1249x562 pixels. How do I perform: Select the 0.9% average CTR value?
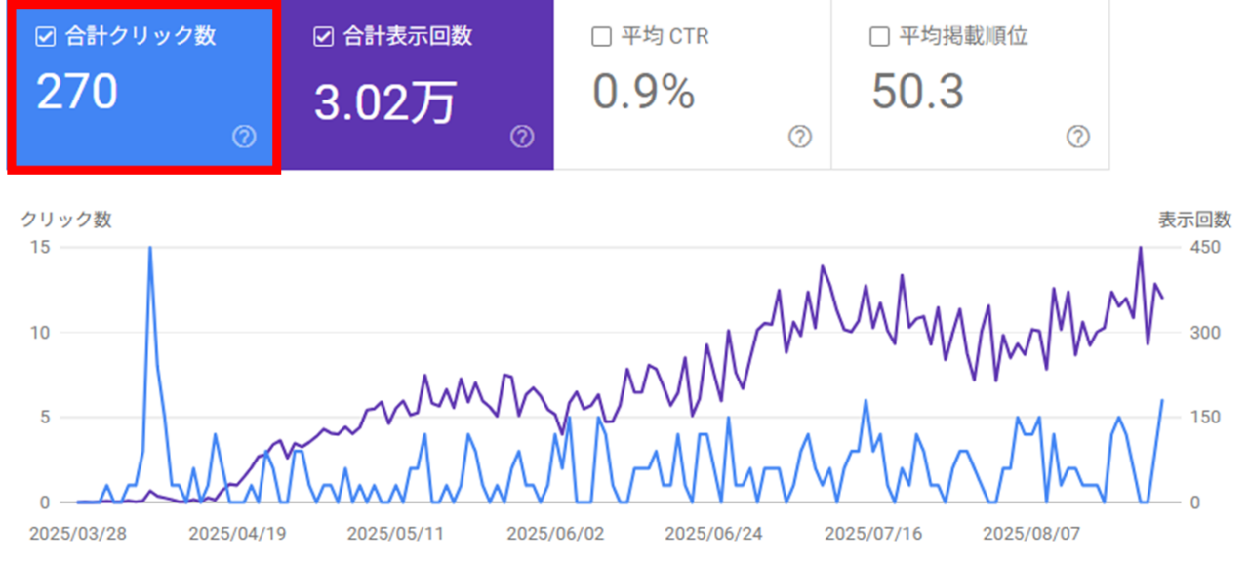pos(644,92)
